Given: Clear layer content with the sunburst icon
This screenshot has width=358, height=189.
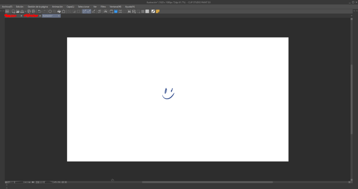Looking at the screenshot, I should [50, 12].
